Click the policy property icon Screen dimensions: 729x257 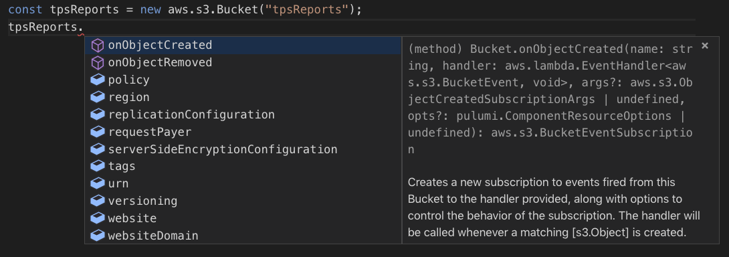[97, 80]
